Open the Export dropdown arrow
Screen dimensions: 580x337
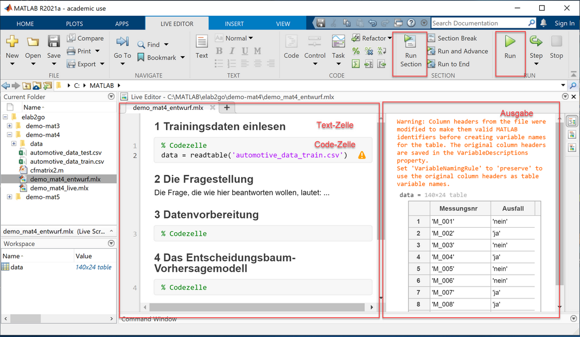[103, 64]
